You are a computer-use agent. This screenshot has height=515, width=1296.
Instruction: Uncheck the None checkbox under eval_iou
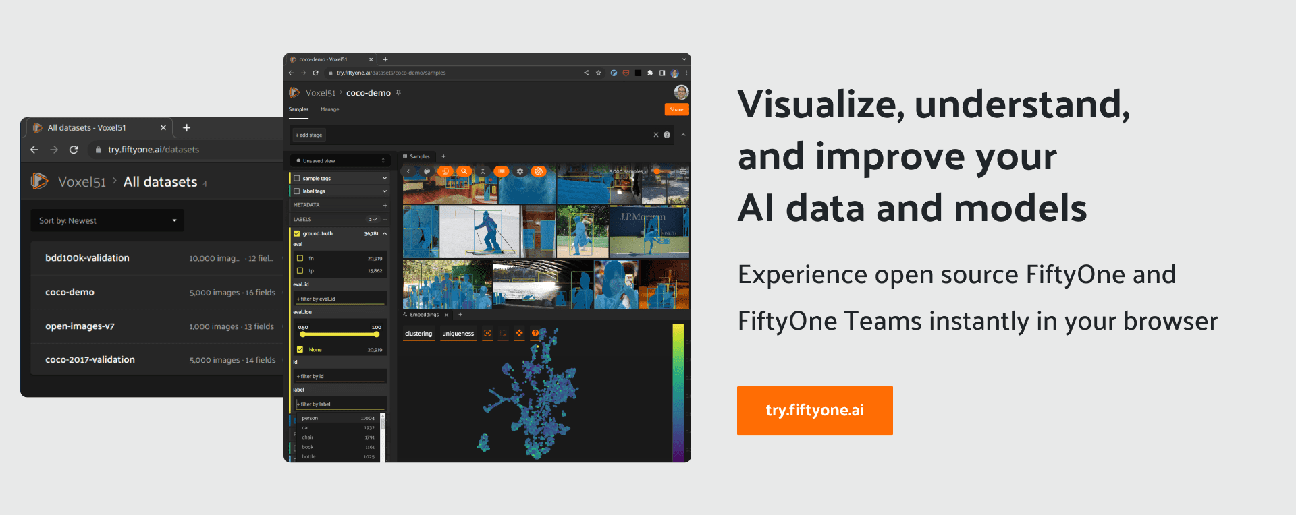(300, 350)
